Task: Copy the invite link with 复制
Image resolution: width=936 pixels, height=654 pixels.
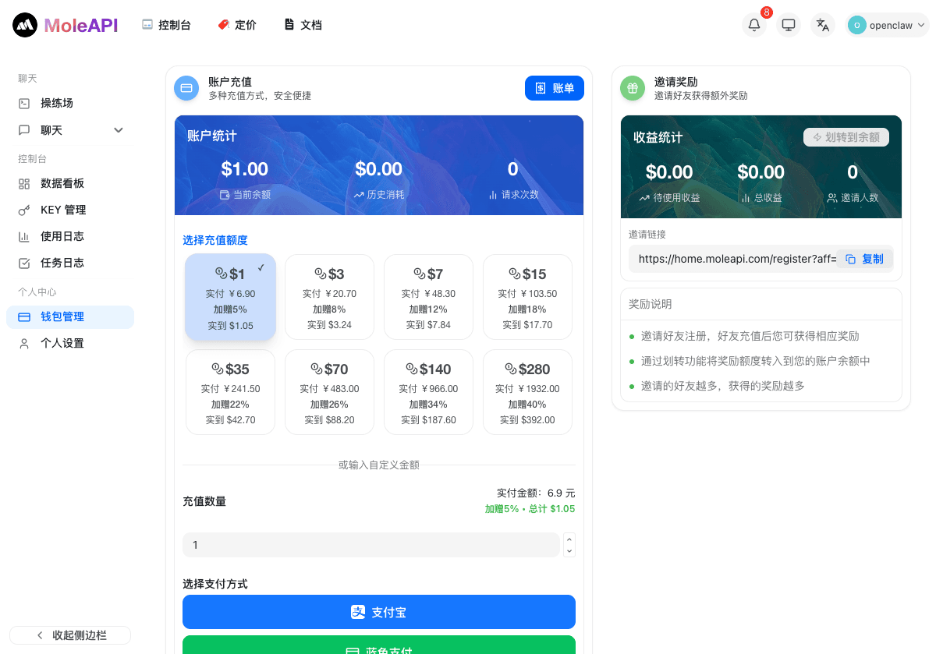Action: point(864,259)
